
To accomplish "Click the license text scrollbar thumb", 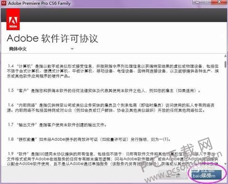I will click(x=225, y=64).
